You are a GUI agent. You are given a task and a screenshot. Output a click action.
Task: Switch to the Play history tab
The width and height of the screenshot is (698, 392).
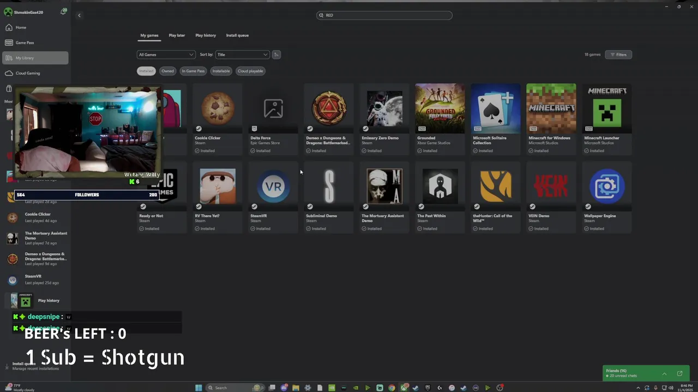pyautogui.click(x=206, y=35)
